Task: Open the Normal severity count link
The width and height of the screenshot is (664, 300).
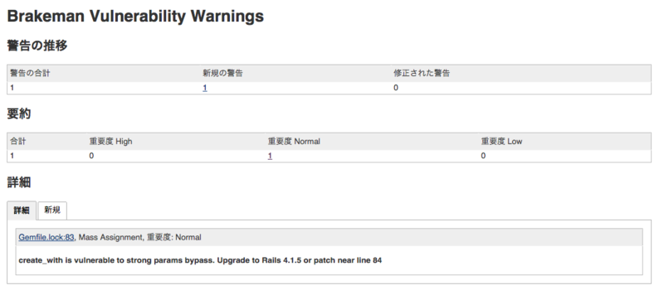Action: click(270, 156)
